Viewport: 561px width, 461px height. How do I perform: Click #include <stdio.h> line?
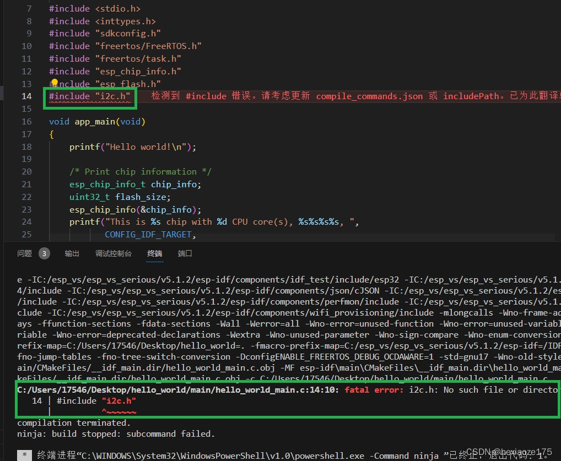(x=95, y=9)
